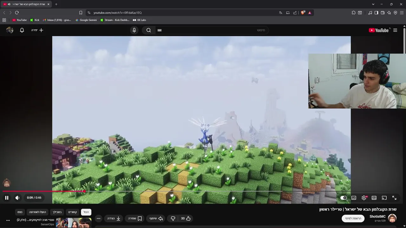Toggle the browser sidebar panel
Viewport: 406px width, 228px height.
pyautogui.click(x=376, y=13)
